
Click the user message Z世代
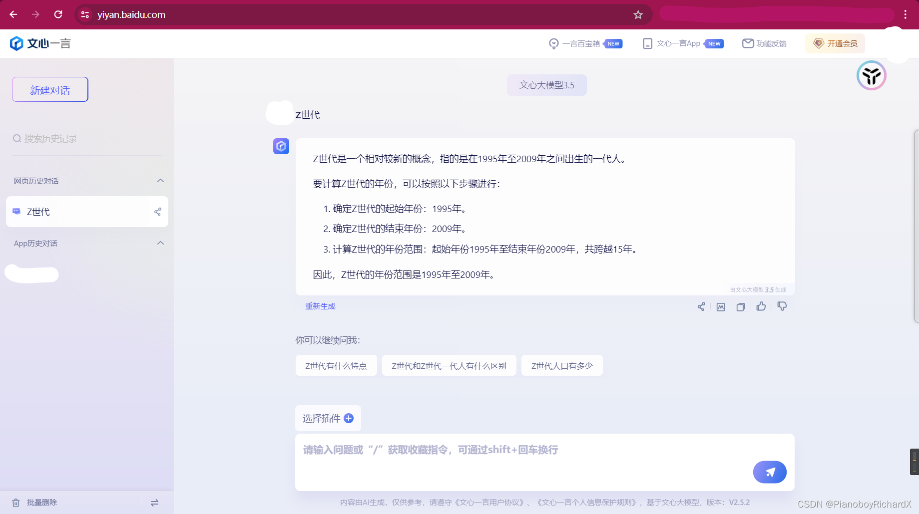308,115
